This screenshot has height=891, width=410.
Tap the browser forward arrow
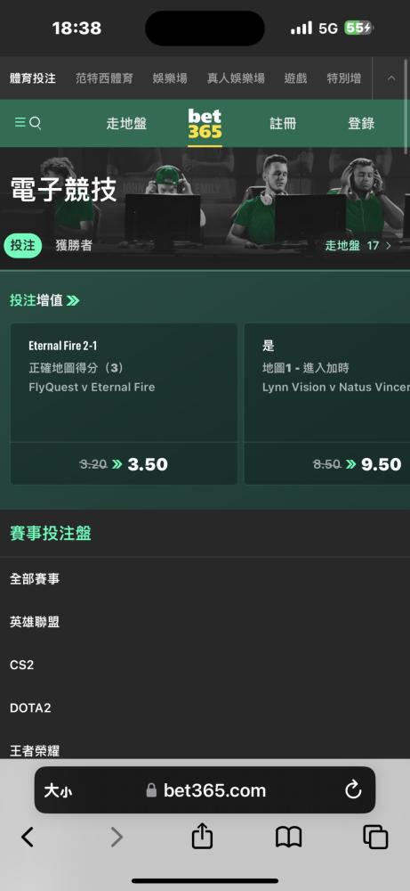click(x=117, y=837)
